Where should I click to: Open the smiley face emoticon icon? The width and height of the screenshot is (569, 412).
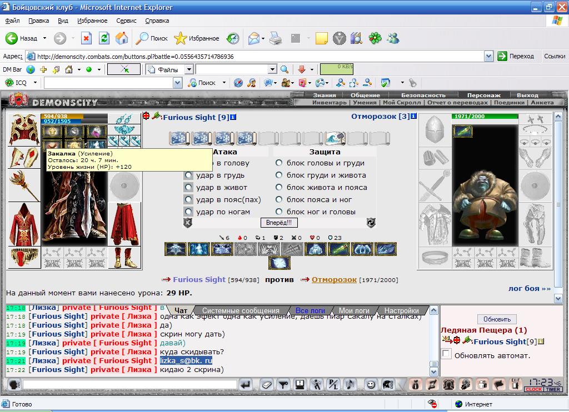tap(371, 384)
